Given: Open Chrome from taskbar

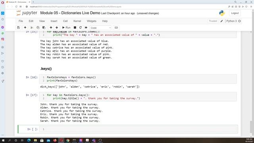Looking at the screenshot, I should [68, 140].
